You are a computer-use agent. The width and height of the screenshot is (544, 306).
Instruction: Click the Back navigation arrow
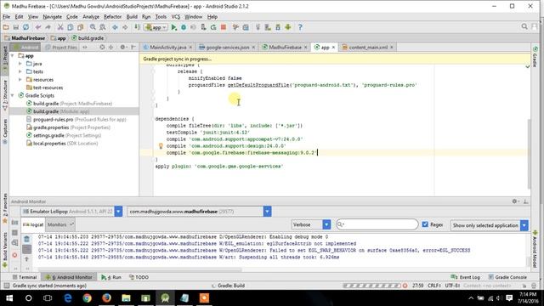click(x=115, y=27)
